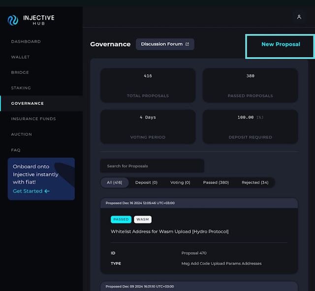Create a New Proposal

tap(281, 44)
